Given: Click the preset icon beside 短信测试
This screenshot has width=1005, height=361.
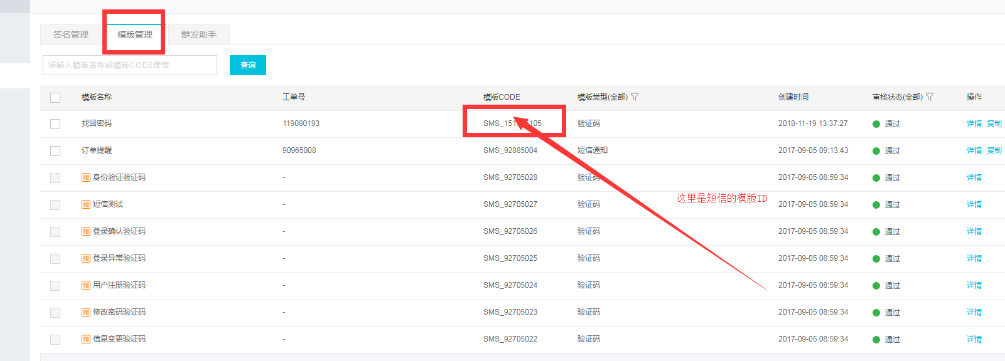Looking at the screenshot, I should point(86,204).
